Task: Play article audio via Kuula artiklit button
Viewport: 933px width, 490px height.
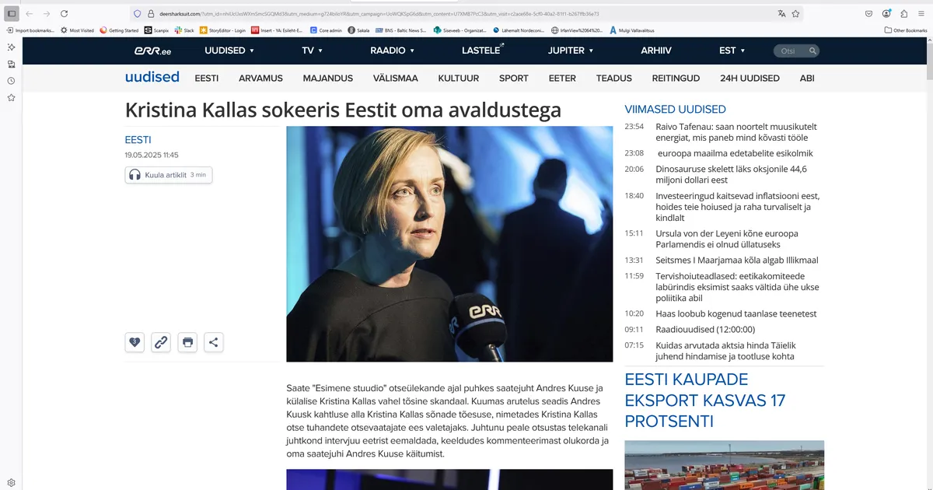Action: pyautogui.click(x=168, y=175)
